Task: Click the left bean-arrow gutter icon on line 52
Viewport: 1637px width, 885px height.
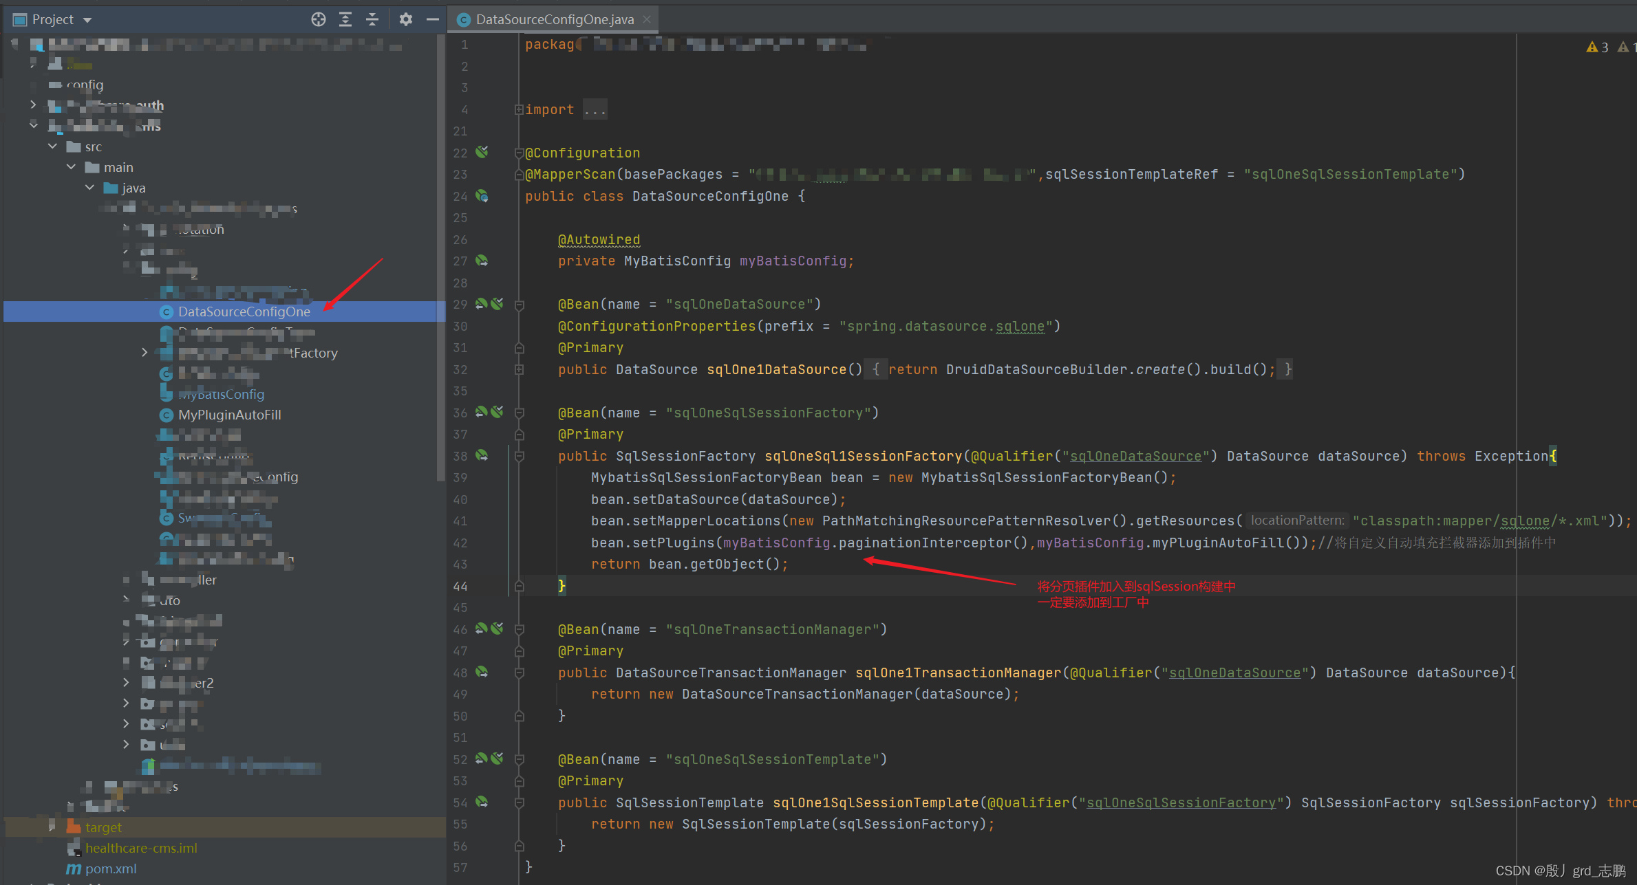Action: [x=481, y=758]
